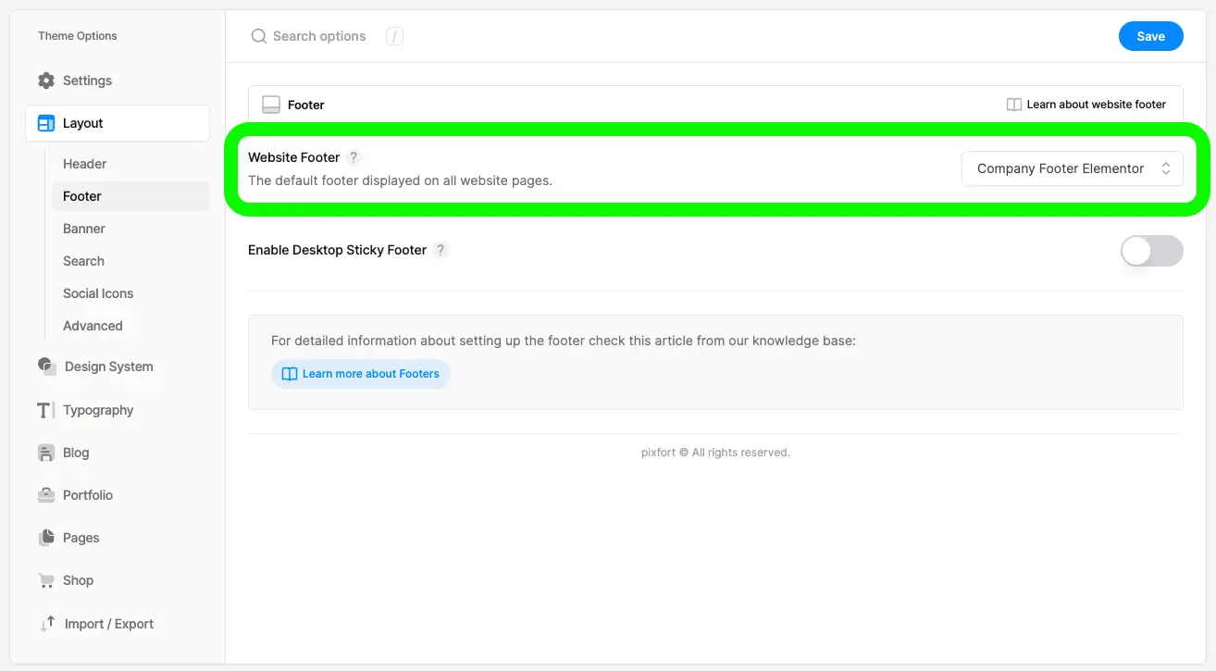Select Banner under Layout

[130, 229]
